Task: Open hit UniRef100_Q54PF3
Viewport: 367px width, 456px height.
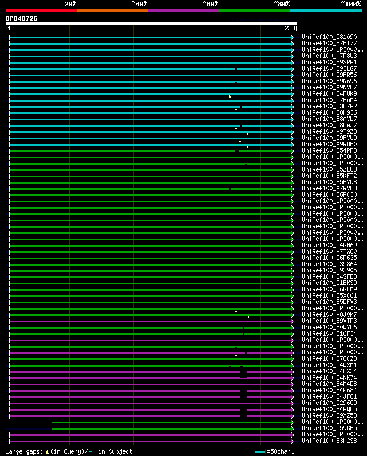Action: 329,151
